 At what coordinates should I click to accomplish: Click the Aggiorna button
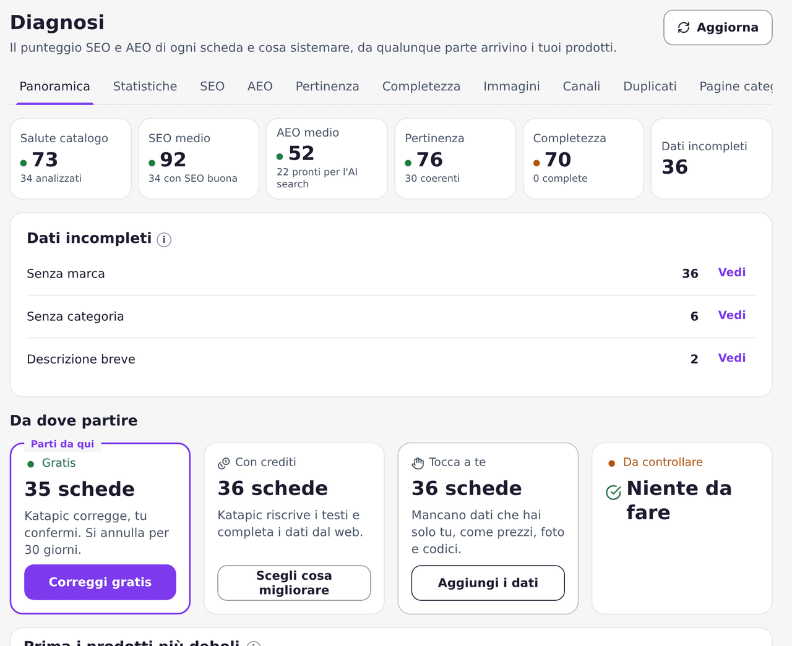coord(718,28)
